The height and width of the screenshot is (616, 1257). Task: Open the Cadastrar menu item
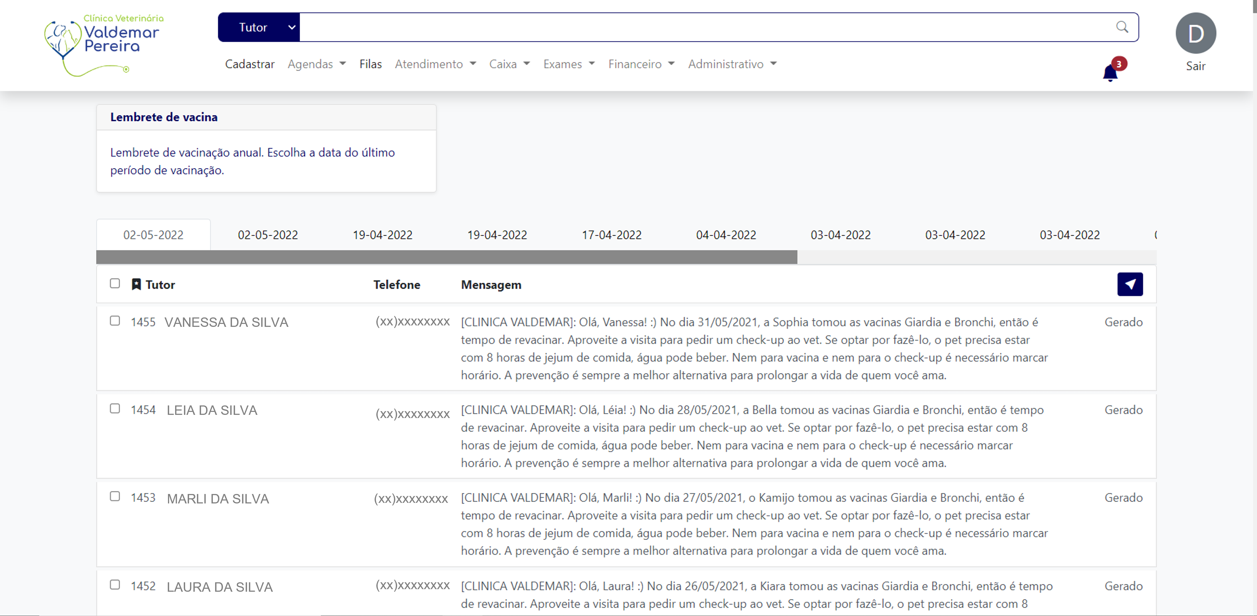pos(249,64)
